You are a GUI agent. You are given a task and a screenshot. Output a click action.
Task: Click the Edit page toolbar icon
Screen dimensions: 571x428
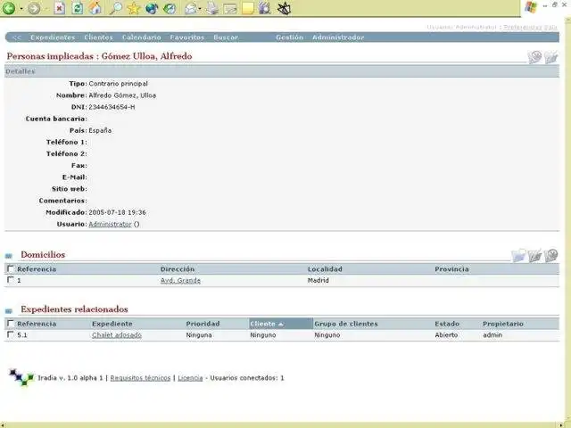coord(230,8)
